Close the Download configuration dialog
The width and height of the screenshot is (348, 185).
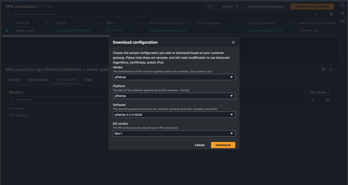coord(233,42)
